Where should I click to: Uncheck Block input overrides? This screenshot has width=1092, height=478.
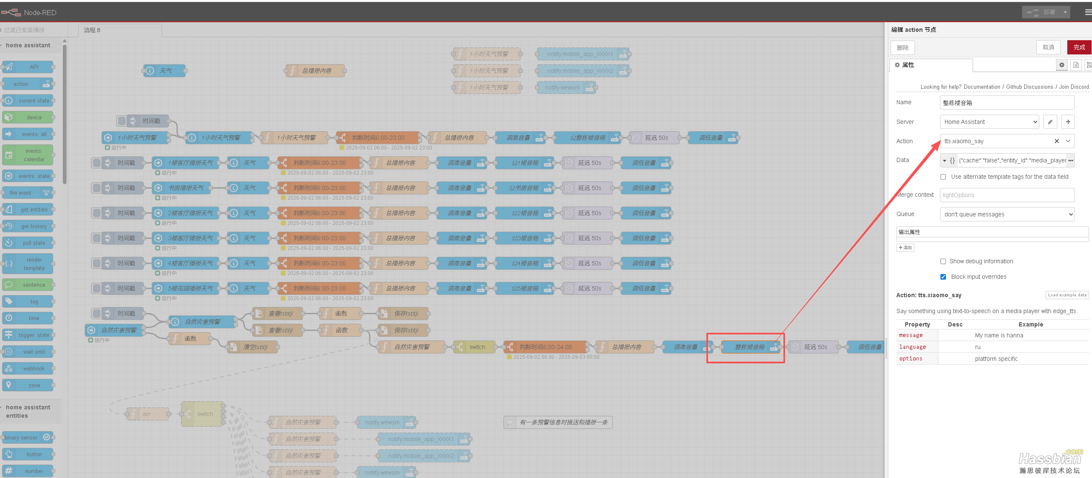tap(943, 277)
